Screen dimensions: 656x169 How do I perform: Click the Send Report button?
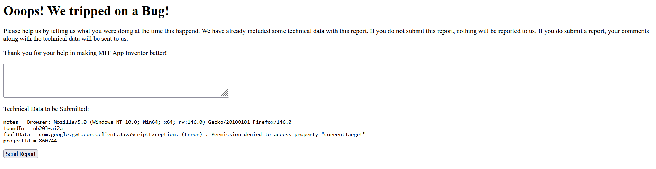pyautogui.click(x=21, y=154)
